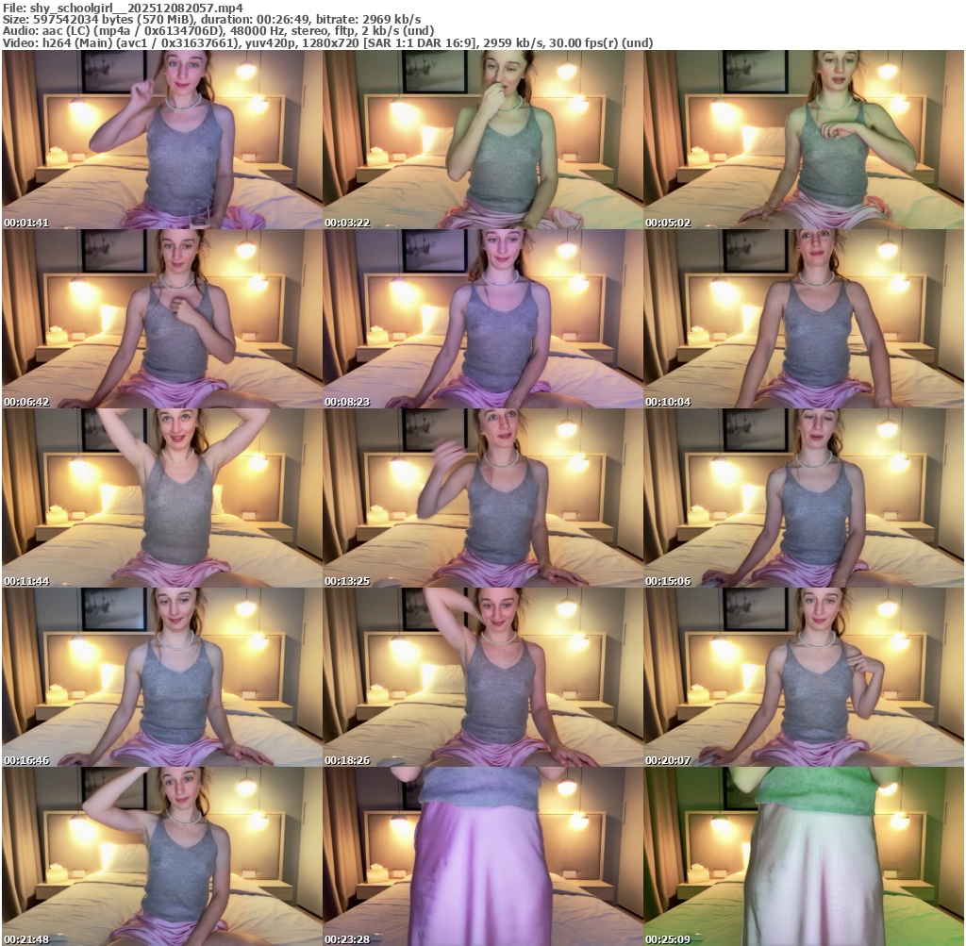Select the frame at 00:03:22
The image size is (966, 946).
483,140
